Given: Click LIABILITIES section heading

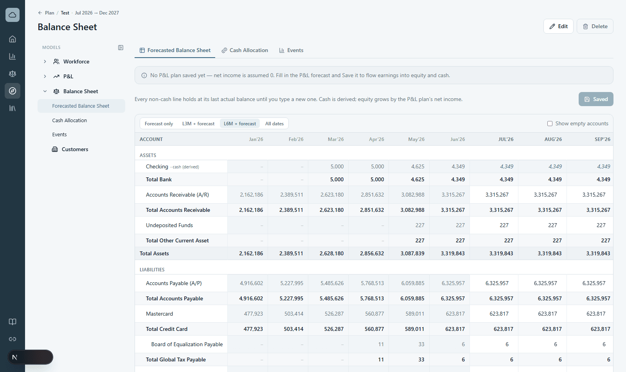Looking at the screenshot, I should (x=152, y=270).
